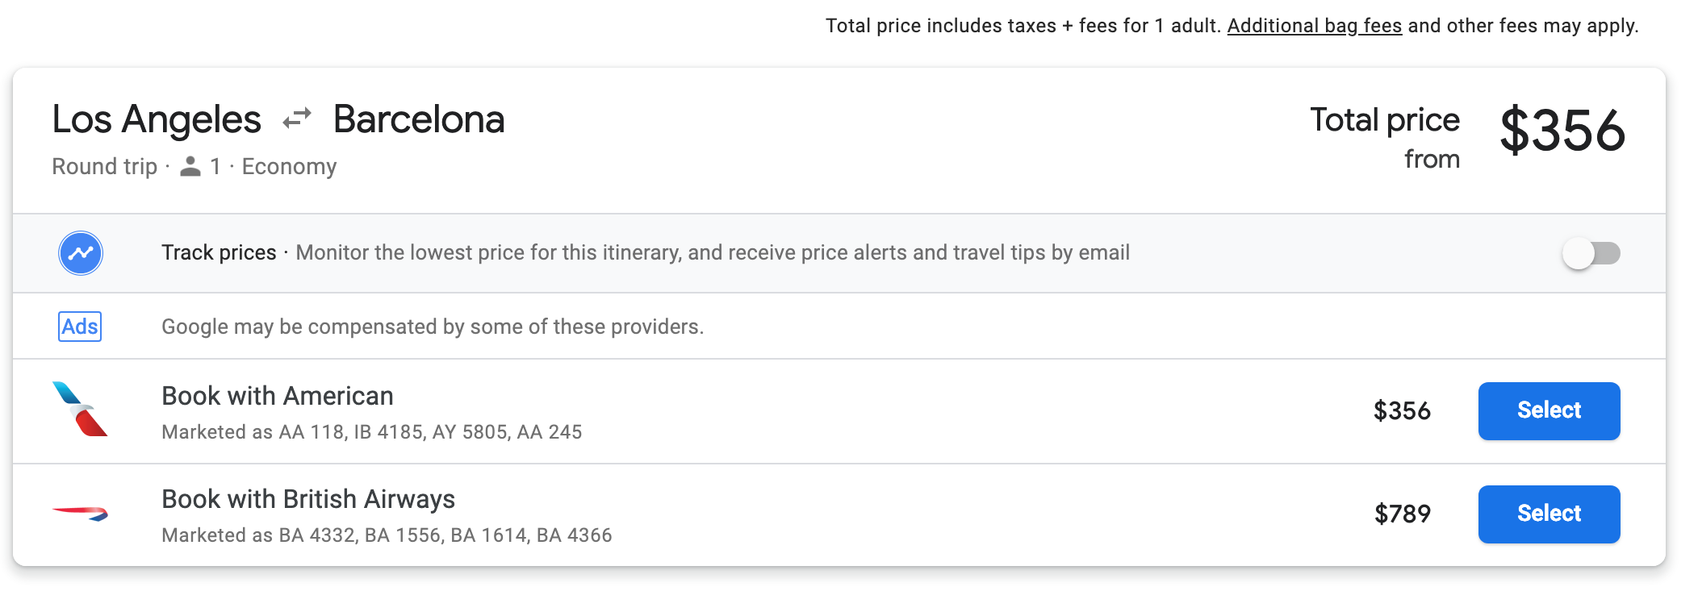Viewport: 1698px width, 616px height.
Task: Click the passenger person icon
Action: pyautogui.click(x=190, y=167)
